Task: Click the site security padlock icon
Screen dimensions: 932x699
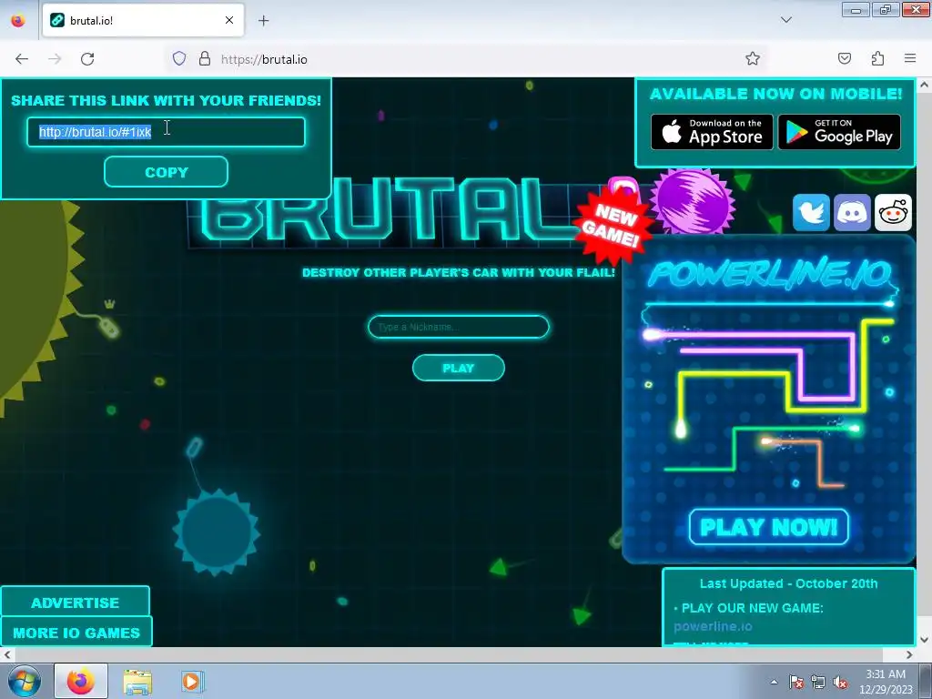Action: point(205,58)
